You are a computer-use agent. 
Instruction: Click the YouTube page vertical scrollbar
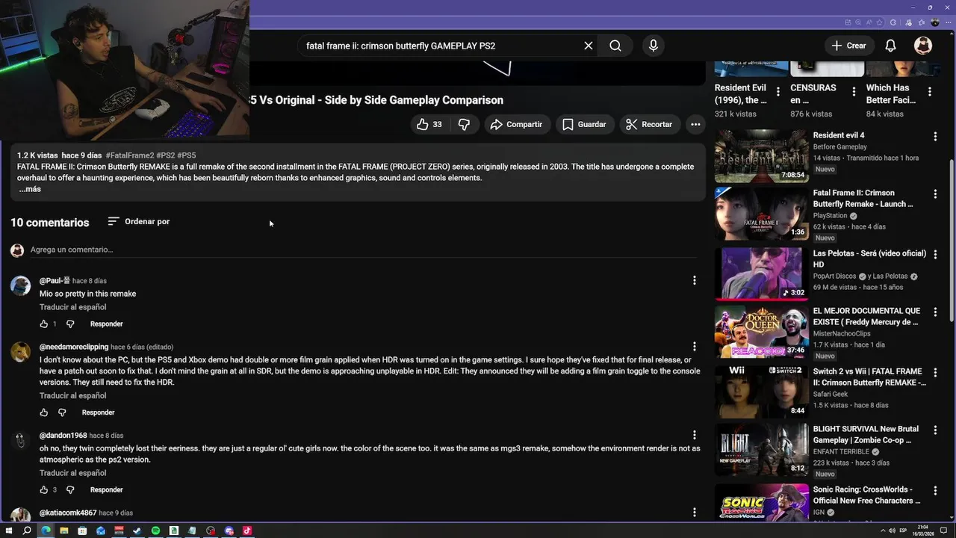point(951,239)
